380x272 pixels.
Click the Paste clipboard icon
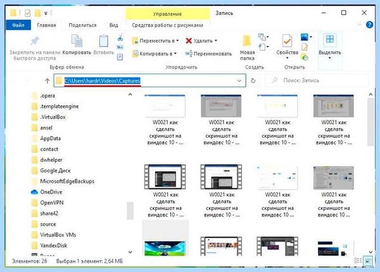103,41
